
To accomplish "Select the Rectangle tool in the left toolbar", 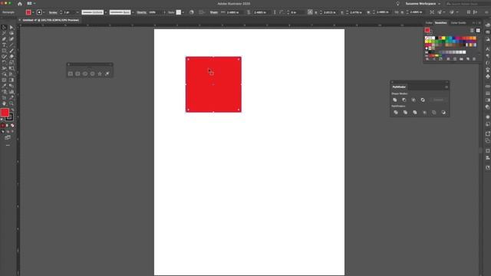I will click(x=4, y=51).
